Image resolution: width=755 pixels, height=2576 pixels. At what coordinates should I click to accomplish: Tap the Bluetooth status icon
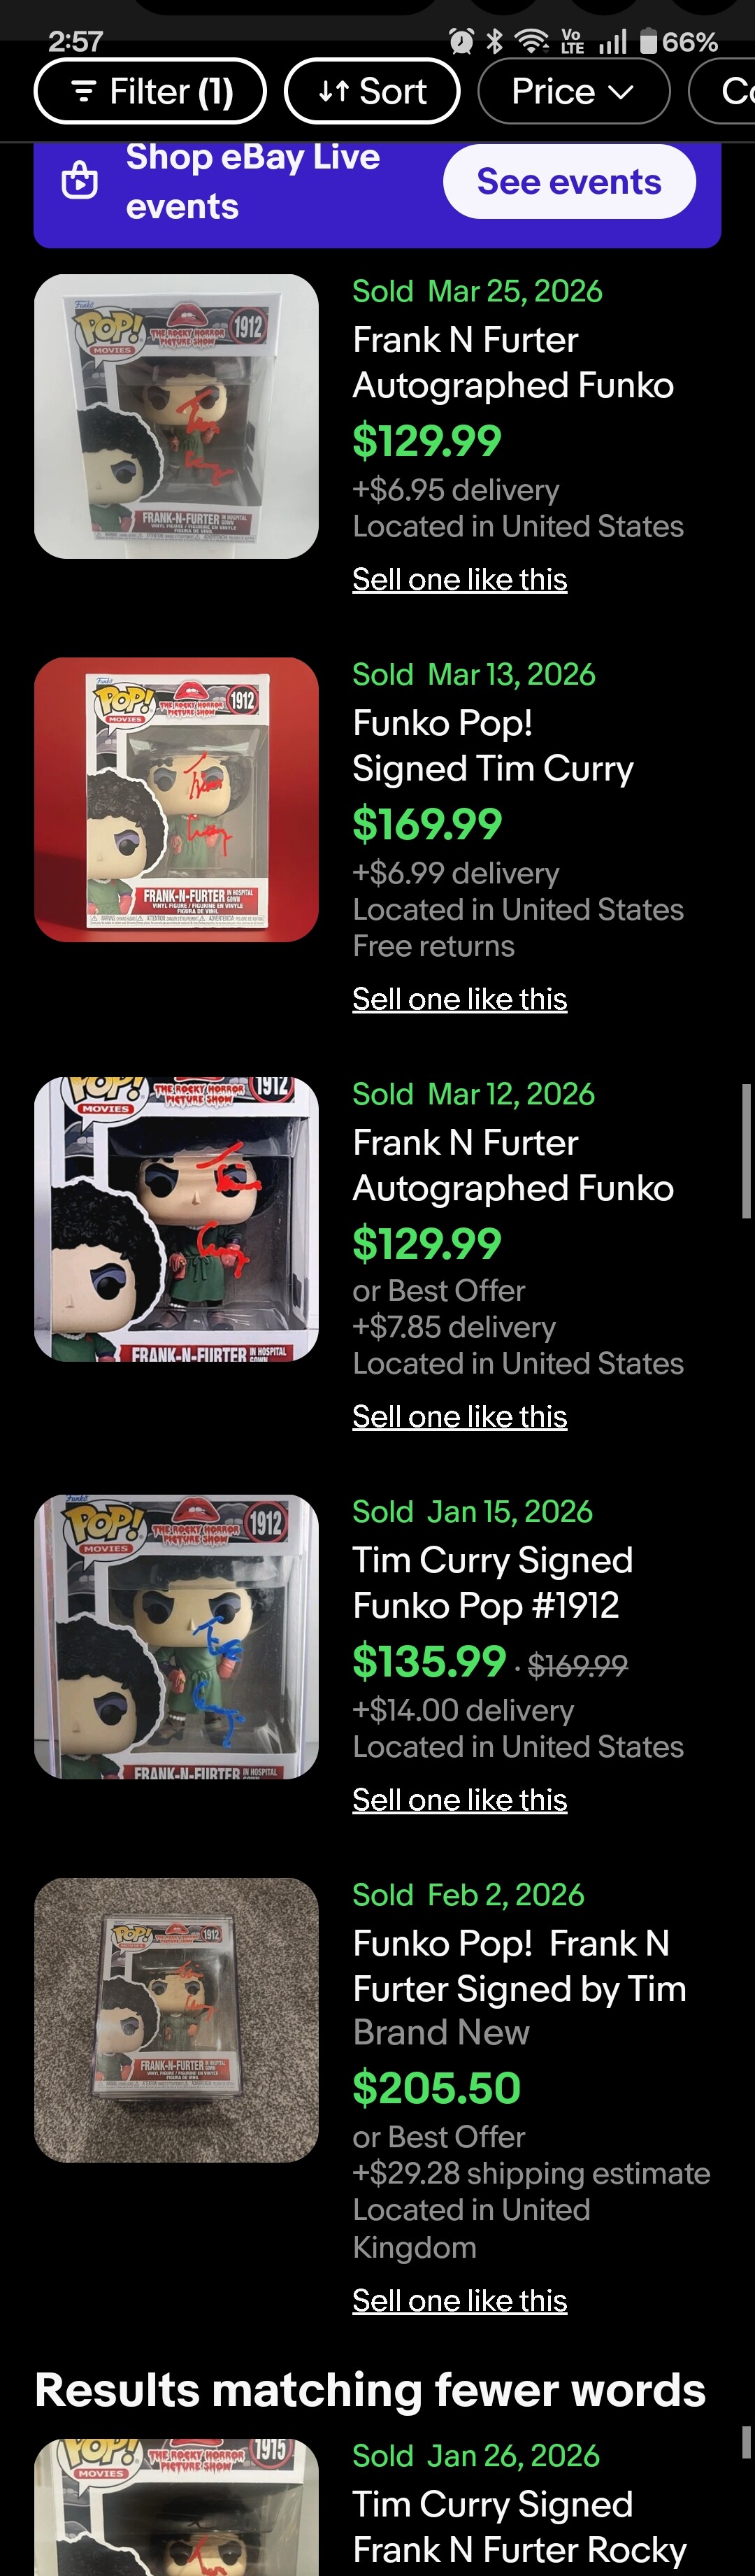pos(494,42)
